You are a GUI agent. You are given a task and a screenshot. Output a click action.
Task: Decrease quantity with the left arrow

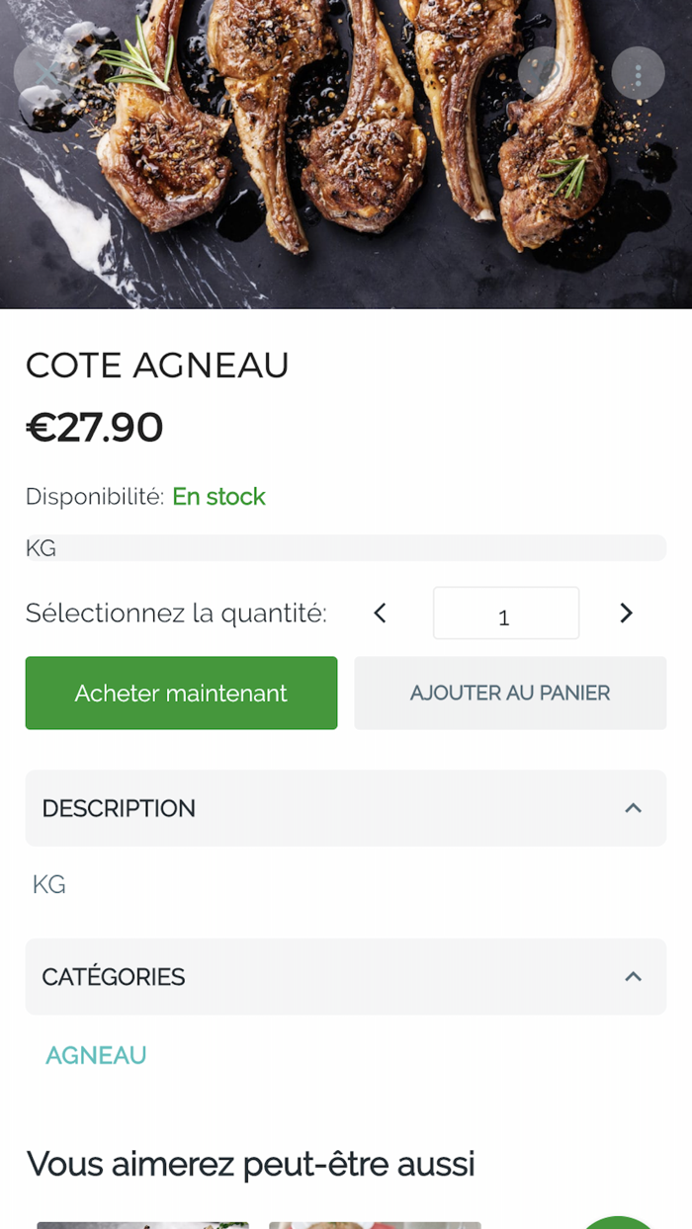(x=380, y=614)
